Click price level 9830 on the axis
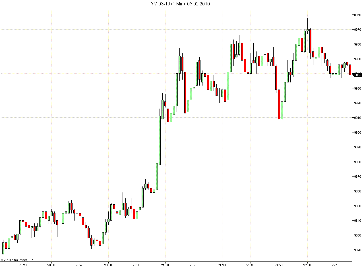364x274 pixels. click(x=357, y=235)
